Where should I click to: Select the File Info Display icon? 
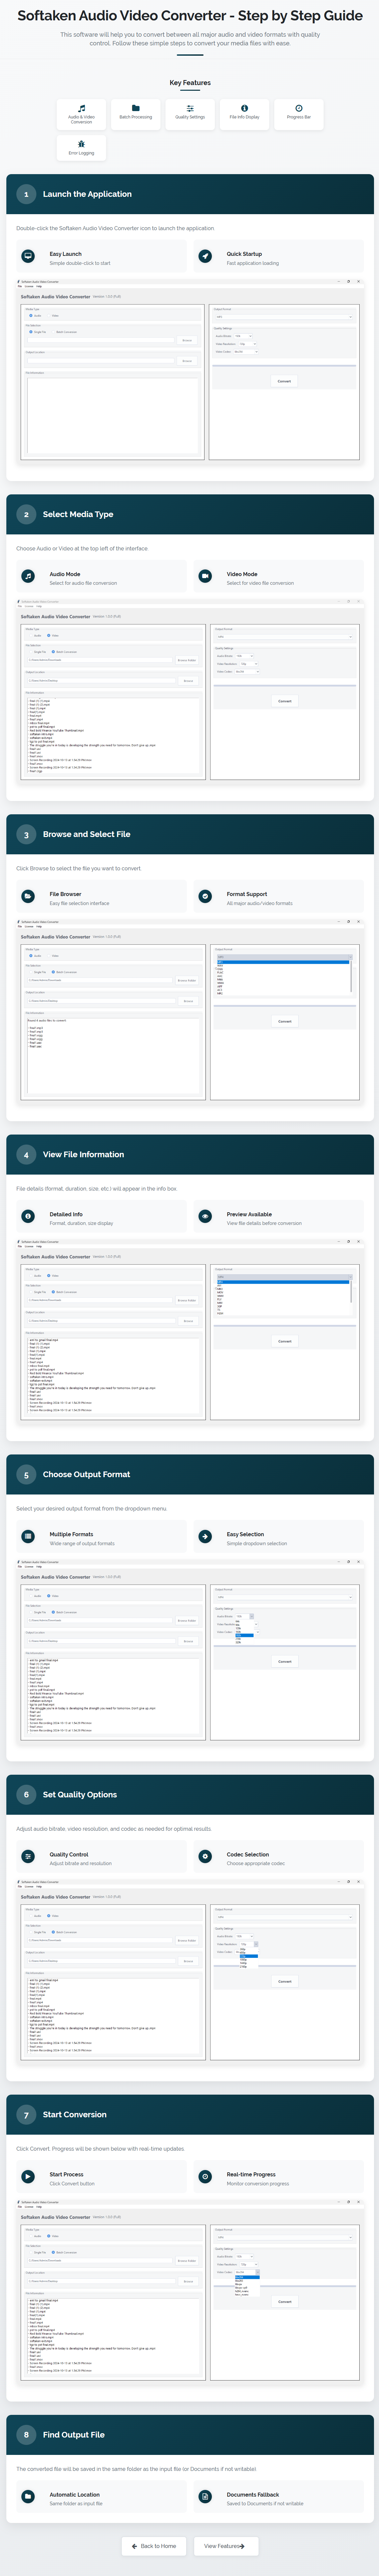click(244, 108)
